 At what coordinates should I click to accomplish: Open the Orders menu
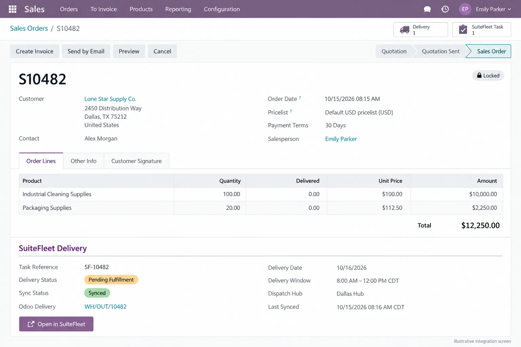click(69, 9)
